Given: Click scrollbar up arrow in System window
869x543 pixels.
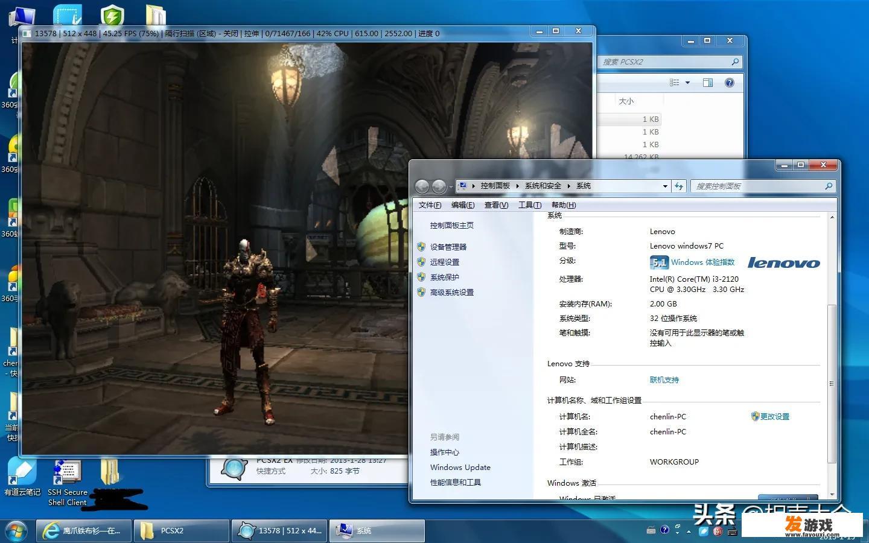Looking at the screenshot, I should tap(832, 217).
